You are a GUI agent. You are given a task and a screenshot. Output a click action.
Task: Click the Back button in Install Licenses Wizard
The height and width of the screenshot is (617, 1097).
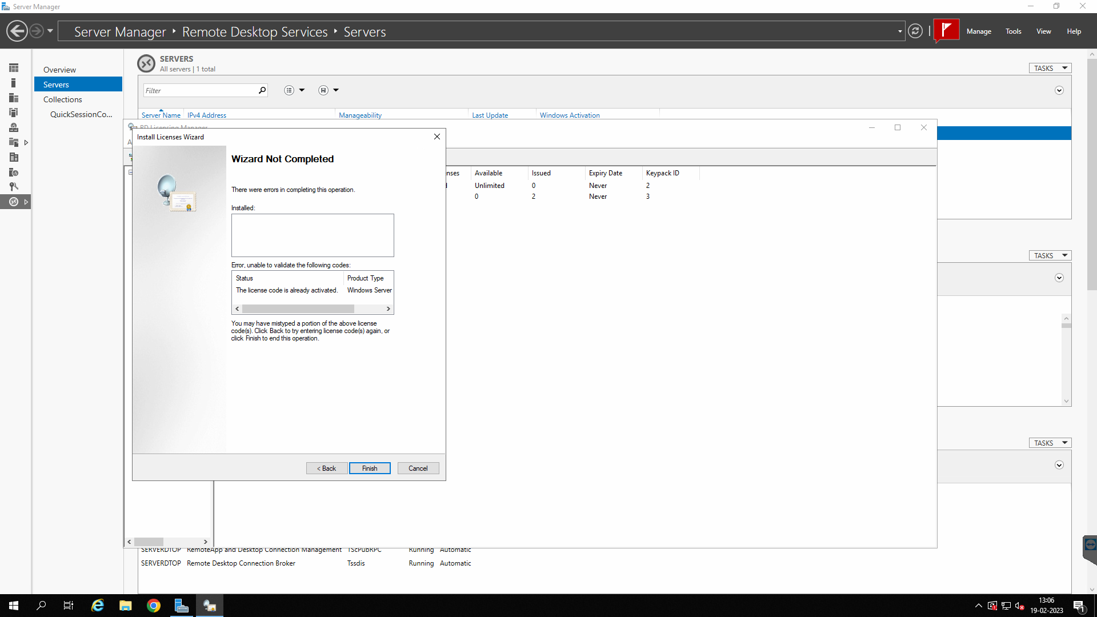click(x=326, y=468)
